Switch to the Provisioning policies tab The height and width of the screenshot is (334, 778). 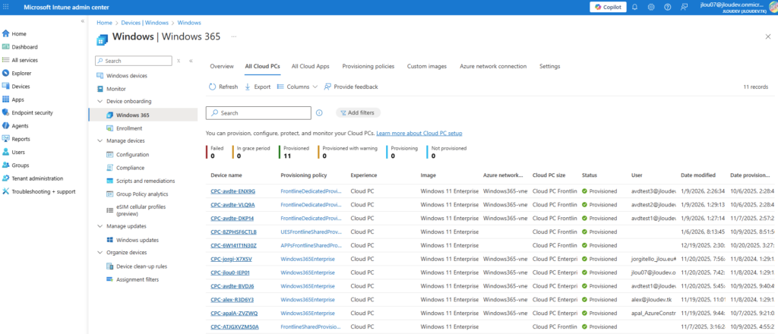click(x=368, y=66)
